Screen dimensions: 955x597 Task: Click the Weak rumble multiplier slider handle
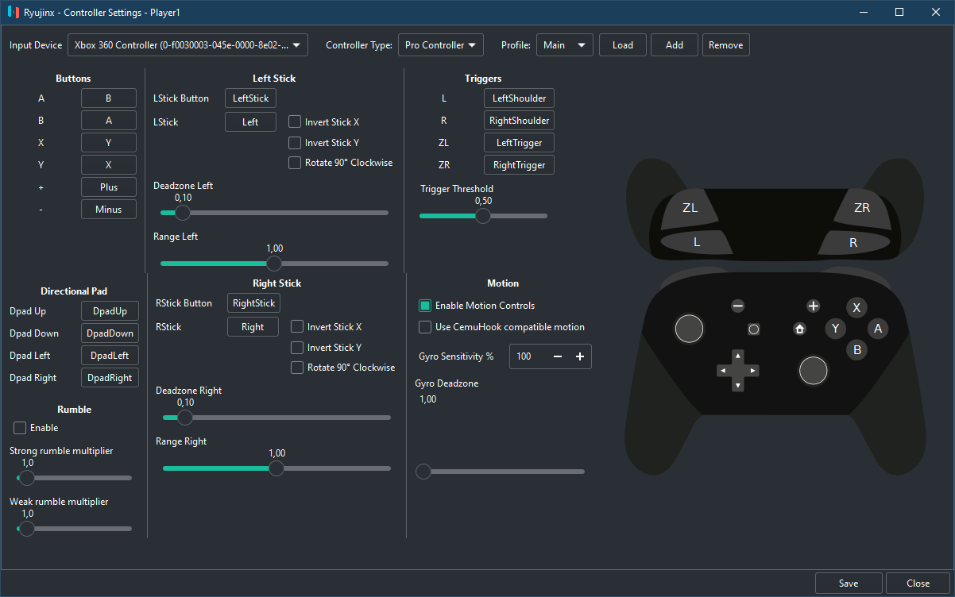[27, 529]
